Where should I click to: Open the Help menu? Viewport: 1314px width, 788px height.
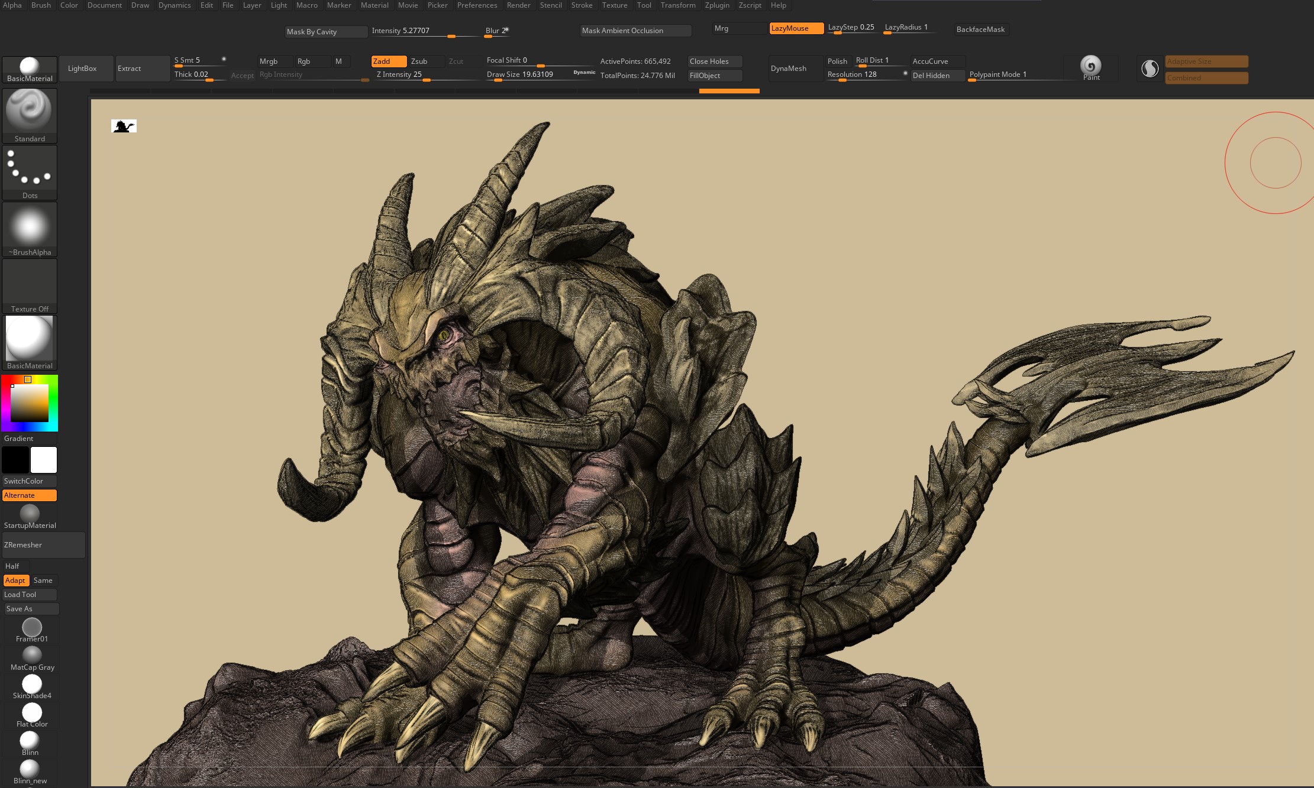click(x=778, y=5)
